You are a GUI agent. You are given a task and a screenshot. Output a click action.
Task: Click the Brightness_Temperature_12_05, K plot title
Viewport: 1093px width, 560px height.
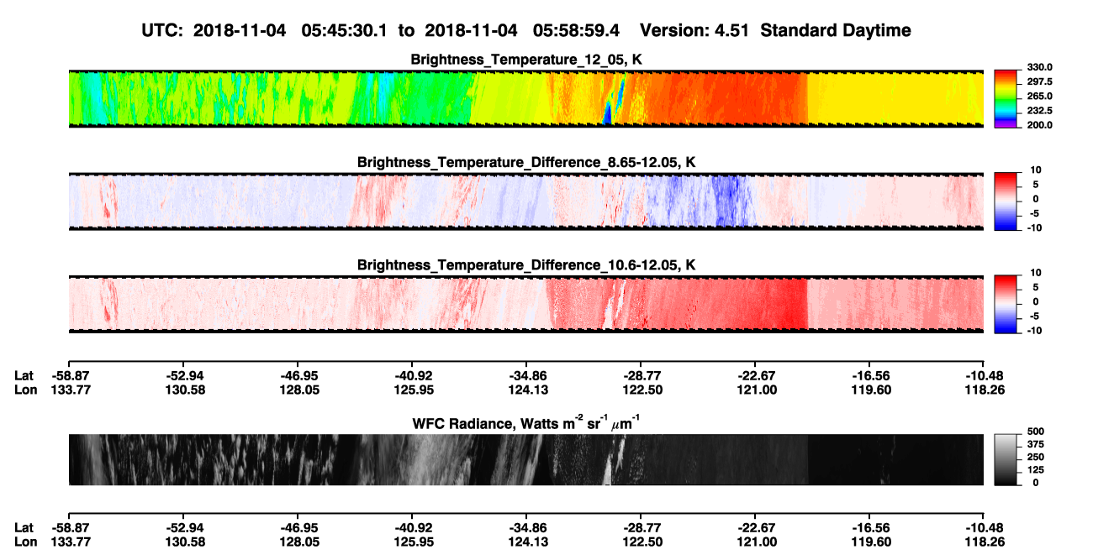[526, 60]
